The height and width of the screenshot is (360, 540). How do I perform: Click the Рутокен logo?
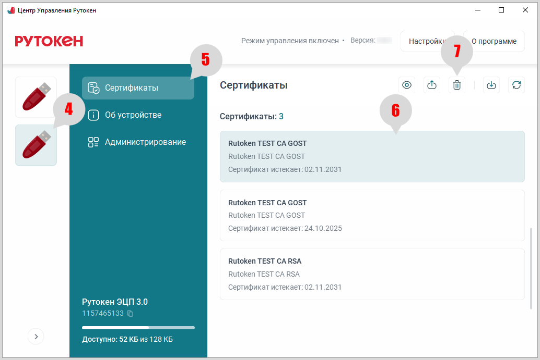click(x=49, y=41)
